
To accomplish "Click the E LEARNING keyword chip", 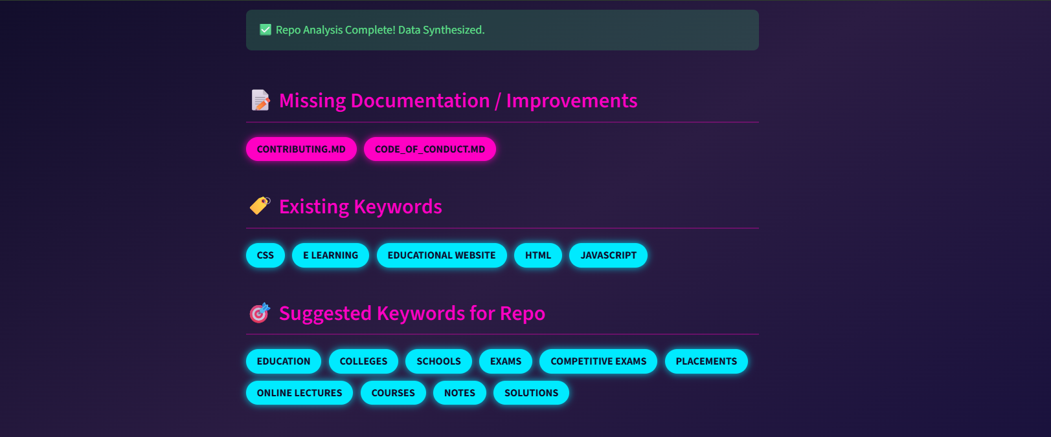I will click(330, 255).
